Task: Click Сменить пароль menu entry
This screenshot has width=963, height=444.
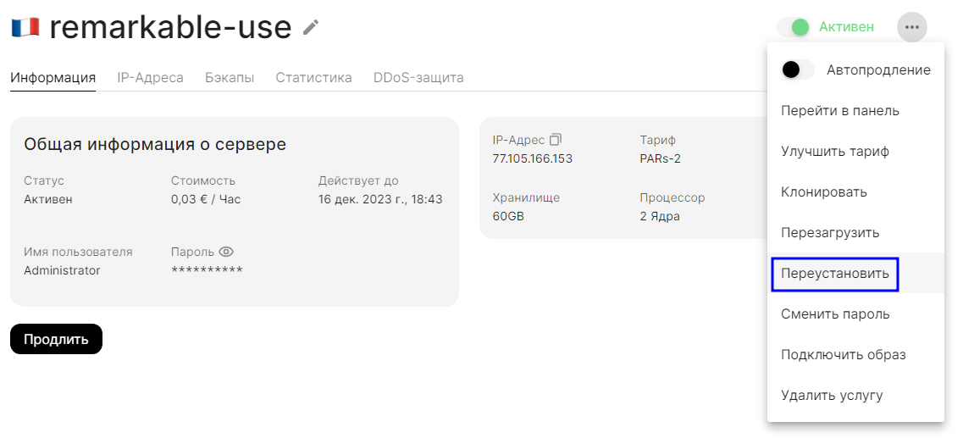Action: 835,314
